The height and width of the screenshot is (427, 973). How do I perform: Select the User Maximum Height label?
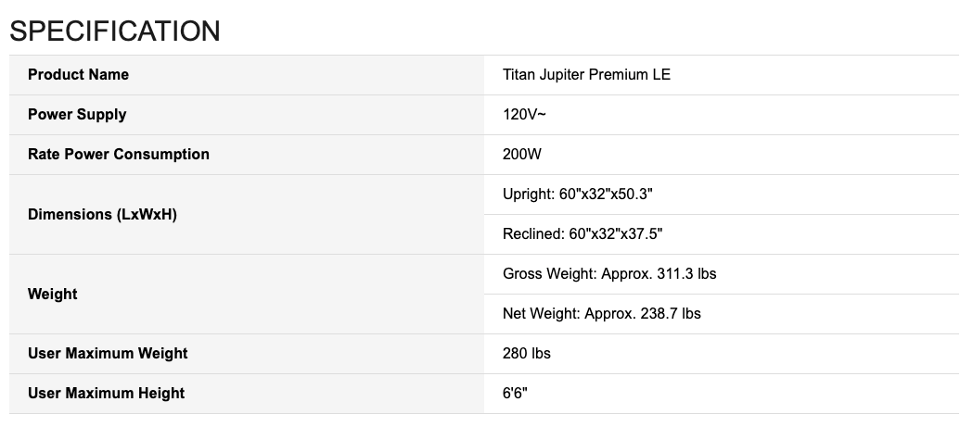click(x=106, y=394)
